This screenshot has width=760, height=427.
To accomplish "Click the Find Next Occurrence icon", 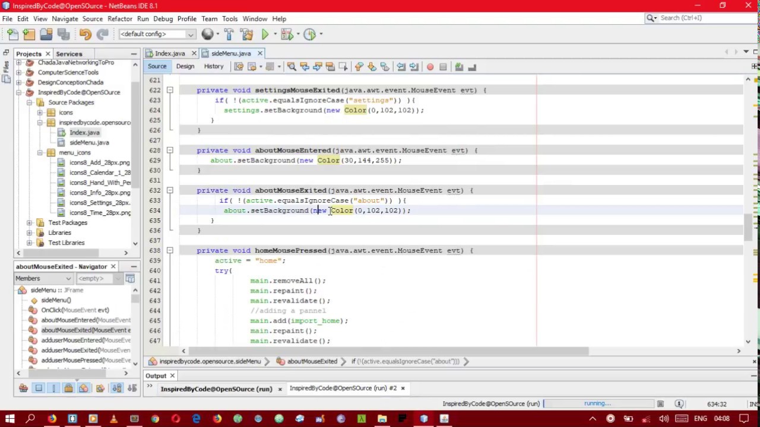I will coord(317,67).
